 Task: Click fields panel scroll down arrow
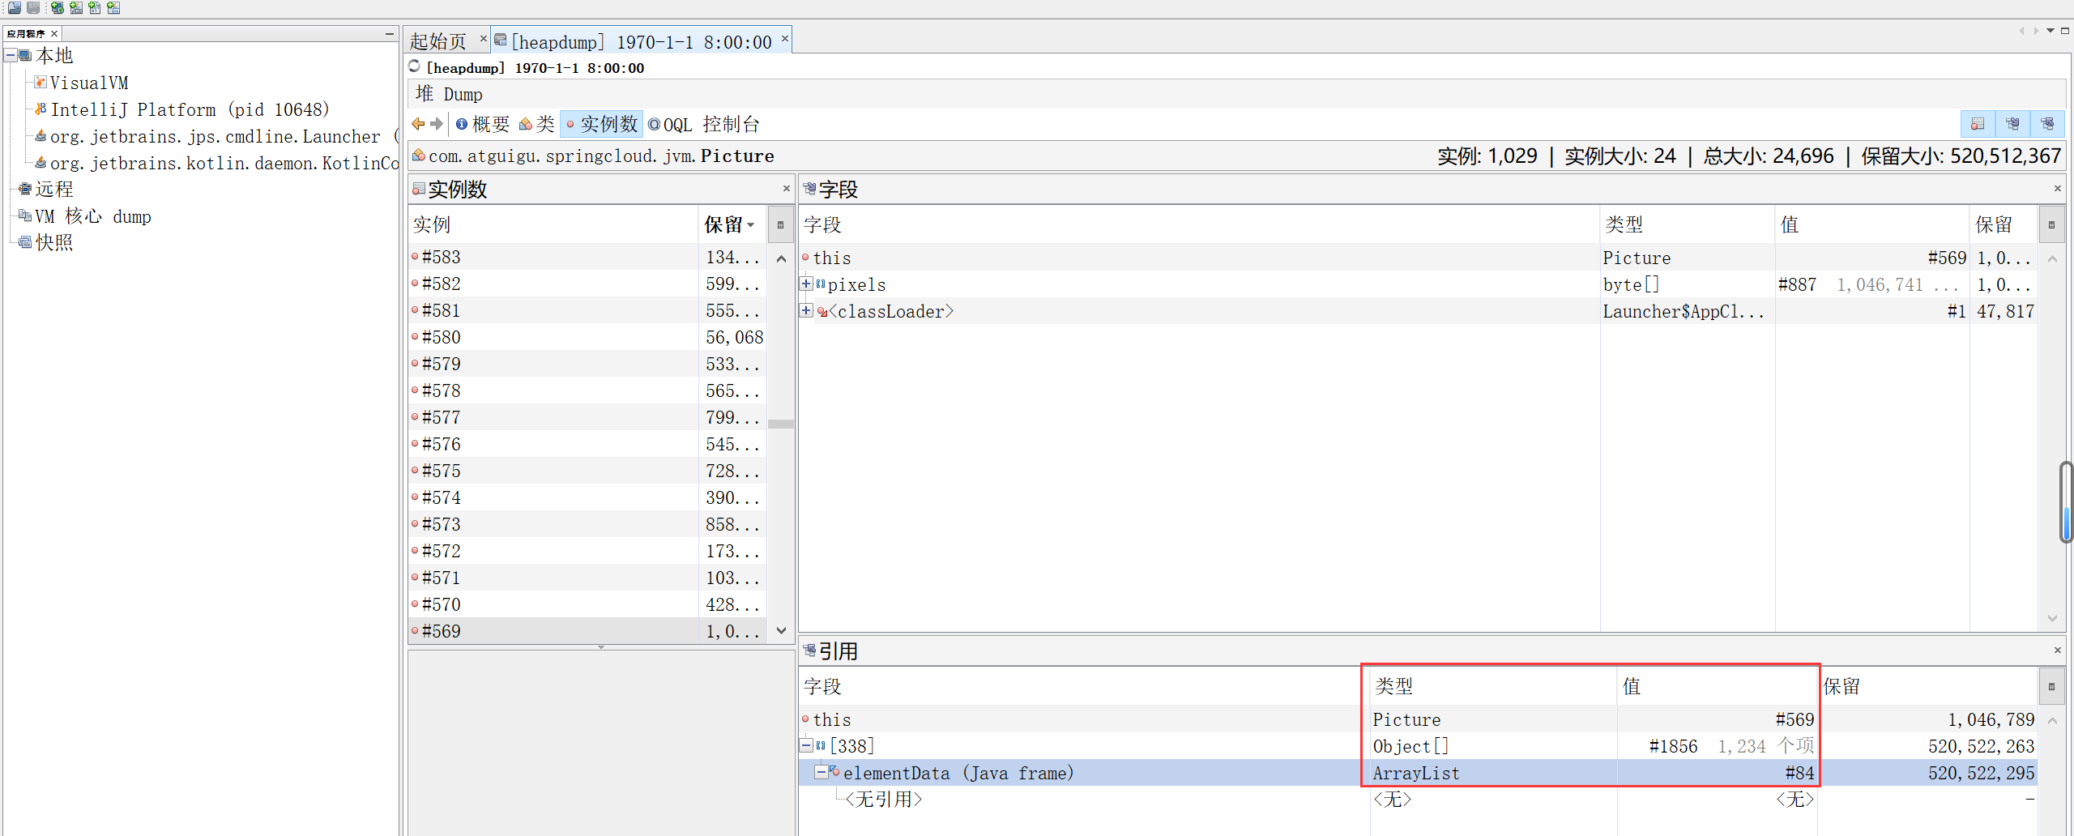point(2052,618)
